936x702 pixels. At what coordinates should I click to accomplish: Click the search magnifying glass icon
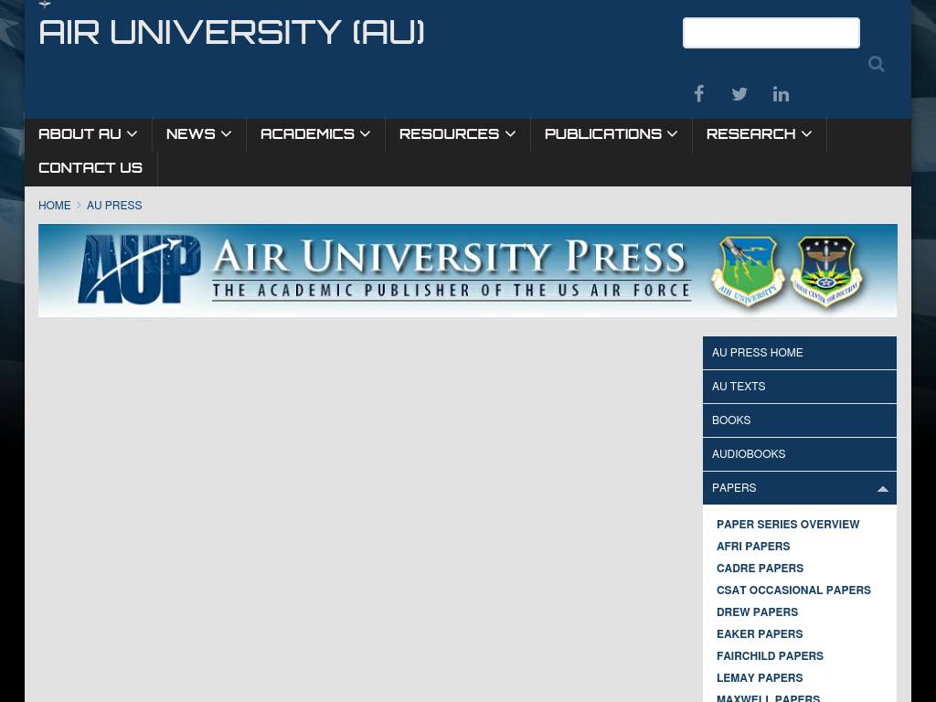876,64
